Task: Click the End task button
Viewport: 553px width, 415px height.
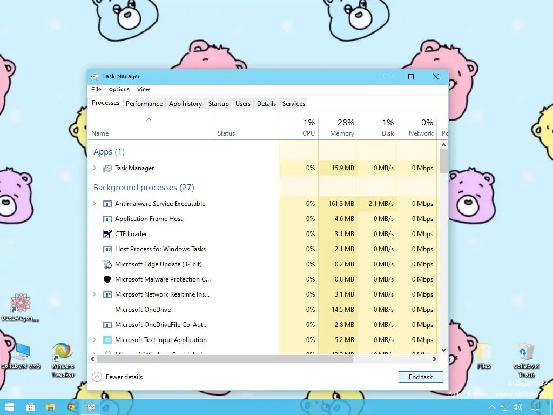Action: tap(421, 377)
